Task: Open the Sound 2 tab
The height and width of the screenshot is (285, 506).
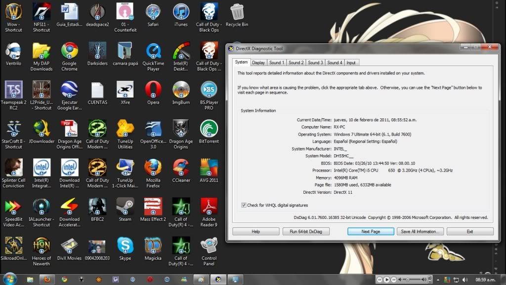Action: coord(296,63)
